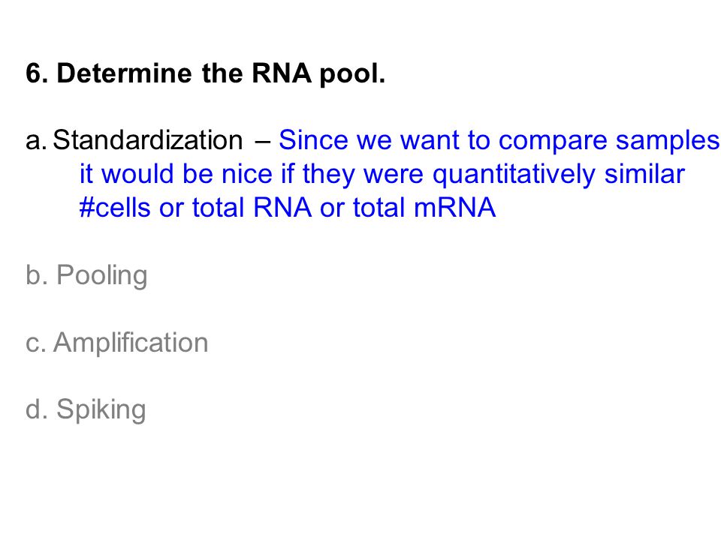Select the grayed-out 'Amplification' item
The width and height of the screenshot is (721, 540).
tap(131, 343)
